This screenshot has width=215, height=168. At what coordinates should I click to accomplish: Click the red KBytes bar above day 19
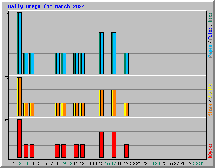(x=126, y=151)
